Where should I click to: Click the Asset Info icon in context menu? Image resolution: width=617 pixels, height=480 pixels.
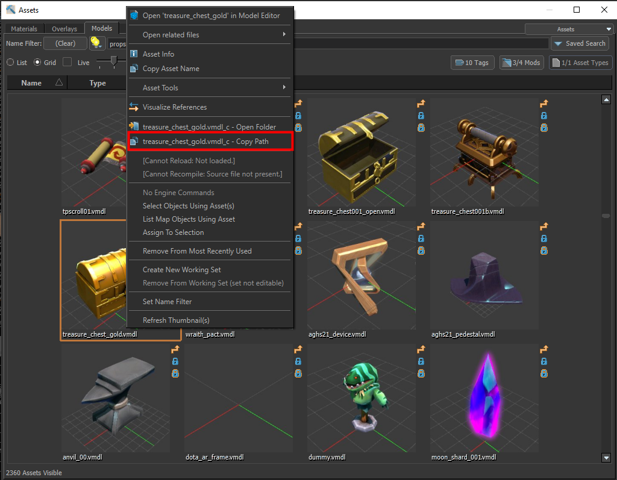tap(134, 54)
